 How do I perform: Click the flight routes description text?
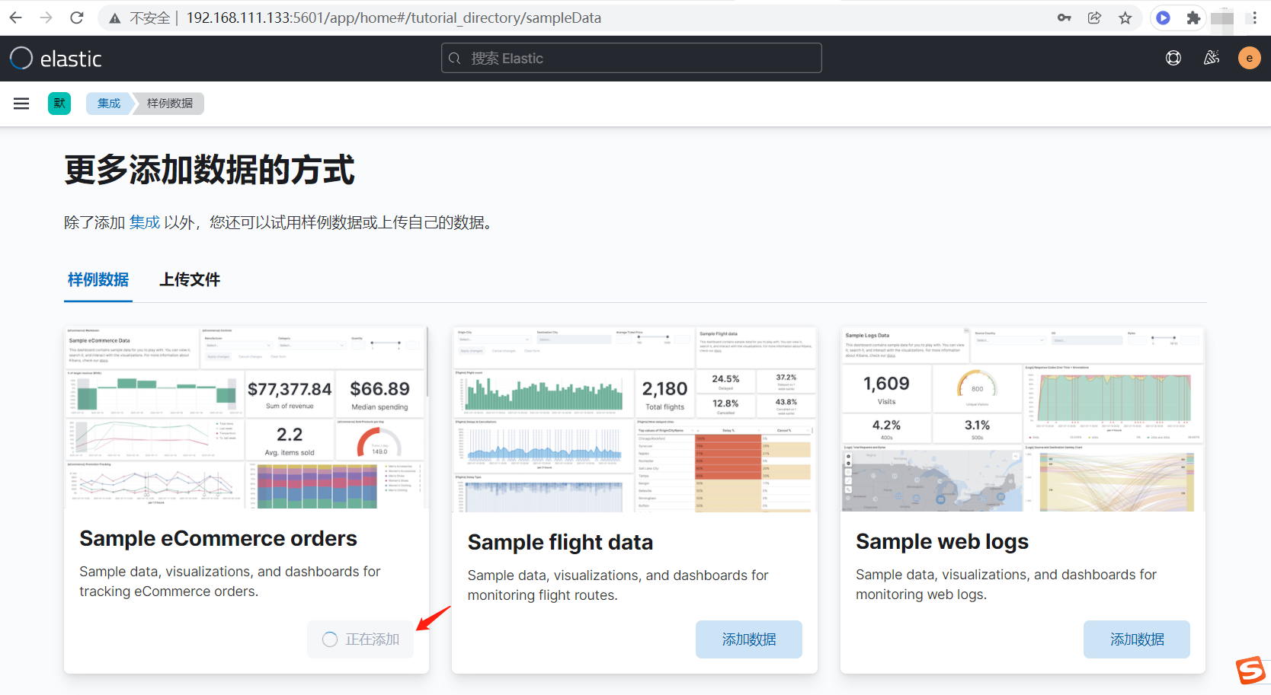[618, 585]
